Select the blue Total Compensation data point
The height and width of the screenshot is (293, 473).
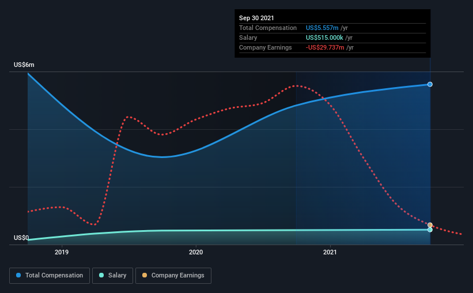coord(430,84)
